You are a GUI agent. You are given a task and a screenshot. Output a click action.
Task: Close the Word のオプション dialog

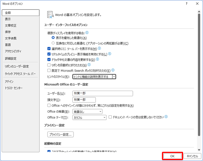[x=197, y=4]
